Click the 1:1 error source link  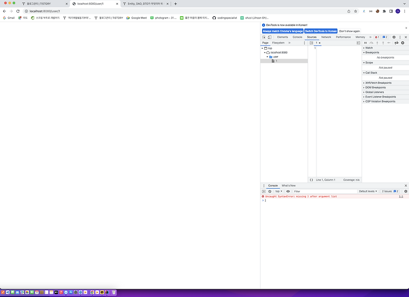coord(401,197)
